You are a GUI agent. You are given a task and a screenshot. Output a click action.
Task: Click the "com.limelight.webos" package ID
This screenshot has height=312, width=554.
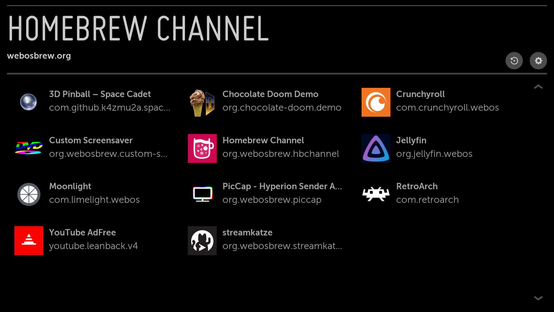point(94,200)
